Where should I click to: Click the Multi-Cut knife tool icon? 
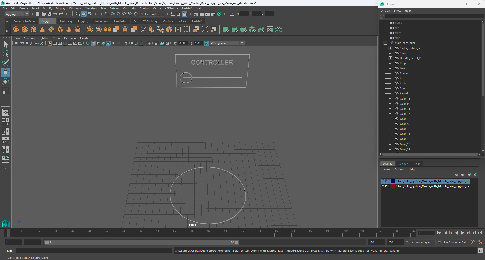point(143,30)
